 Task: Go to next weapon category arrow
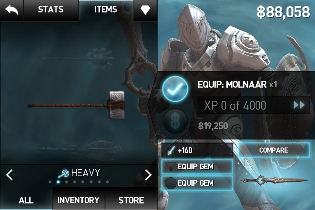click(148, 175)
